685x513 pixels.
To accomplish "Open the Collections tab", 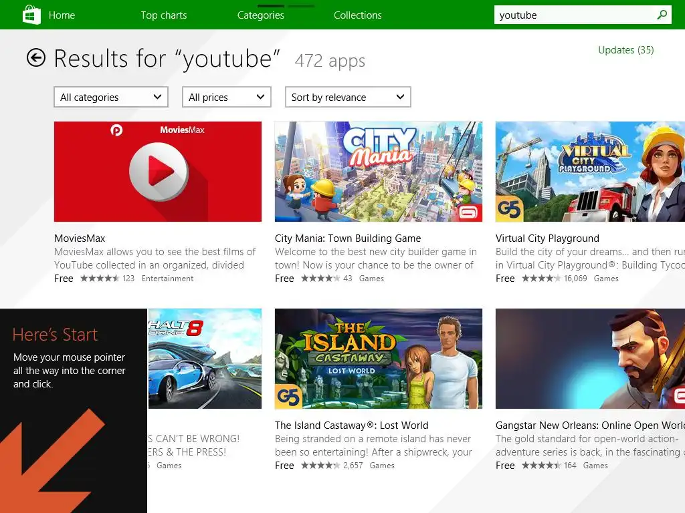I will click(358, 15).
